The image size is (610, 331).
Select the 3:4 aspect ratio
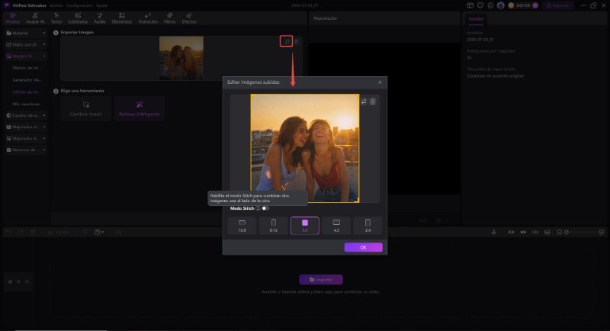(x=368, y=226)
